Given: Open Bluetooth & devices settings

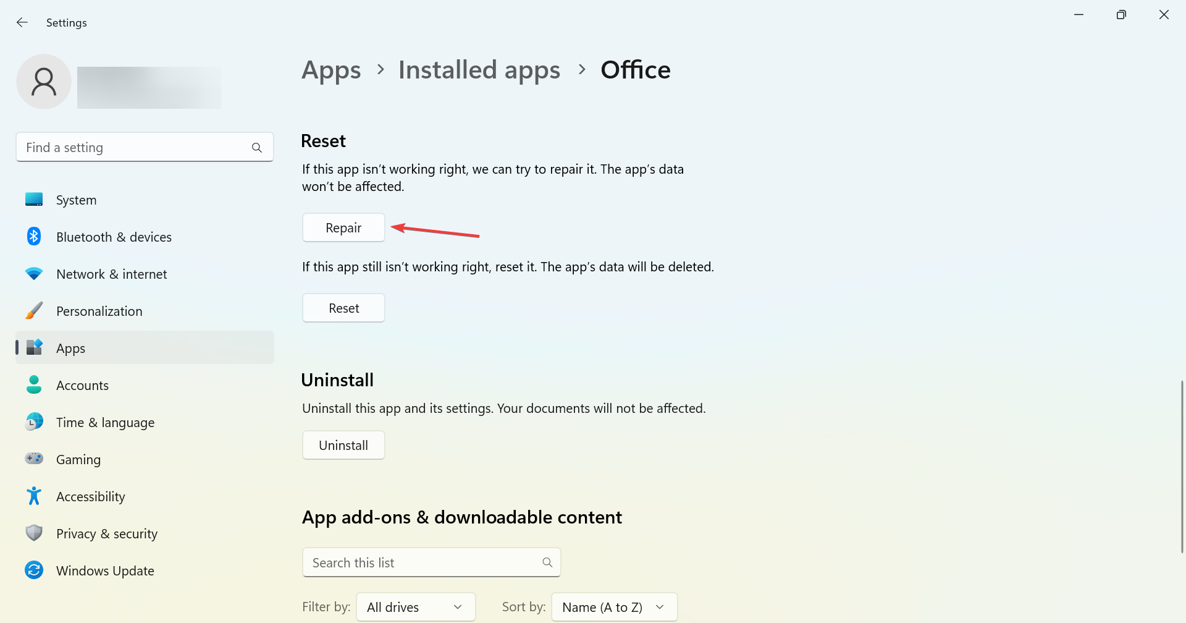Looking at the screenshot, I should 145,237.
